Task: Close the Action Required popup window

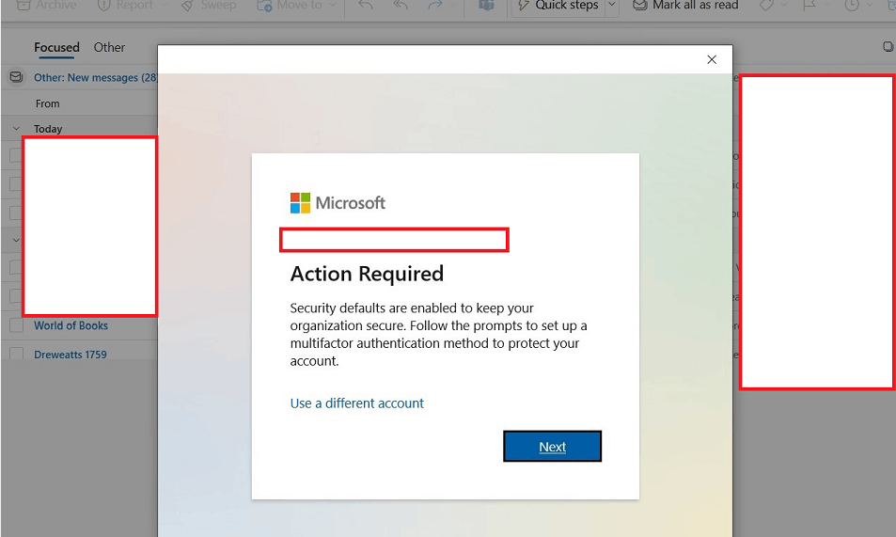Action: point(712,59)
